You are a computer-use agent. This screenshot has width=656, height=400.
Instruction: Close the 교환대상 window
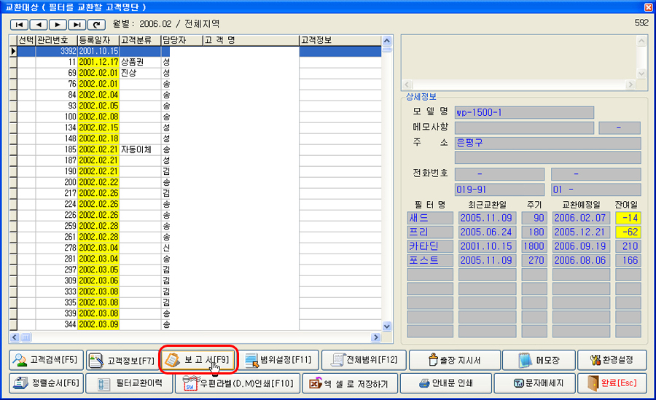tap(648, 7)
